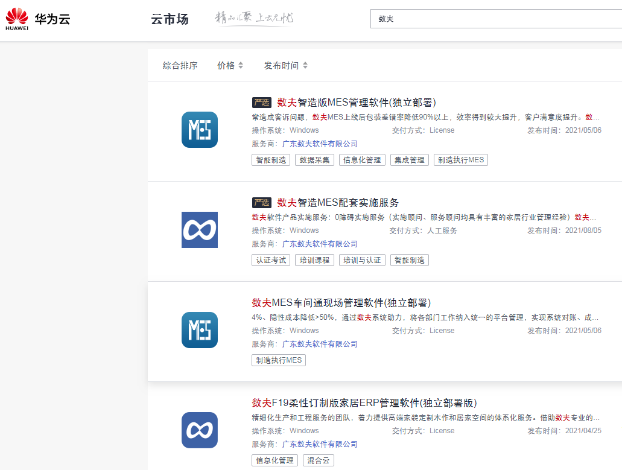The width and height of the screenshot is (622, 470).
Task: Sort results by 价格
Action: pyautogui.click(x=226, y=65)
